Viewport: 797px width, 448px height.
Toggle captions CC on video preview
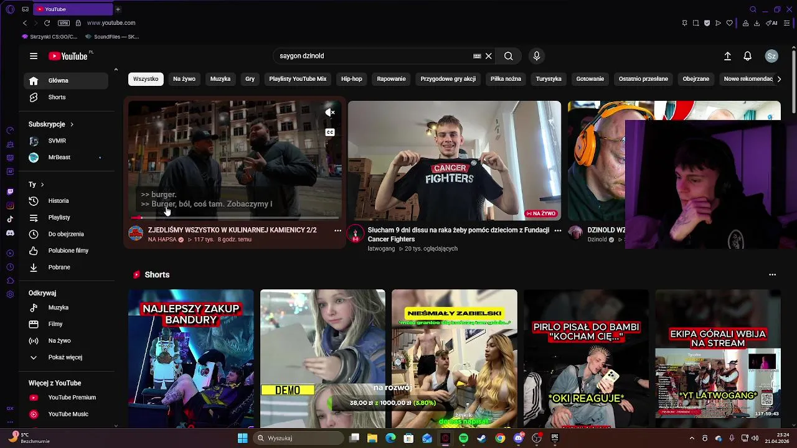(330, 133)
